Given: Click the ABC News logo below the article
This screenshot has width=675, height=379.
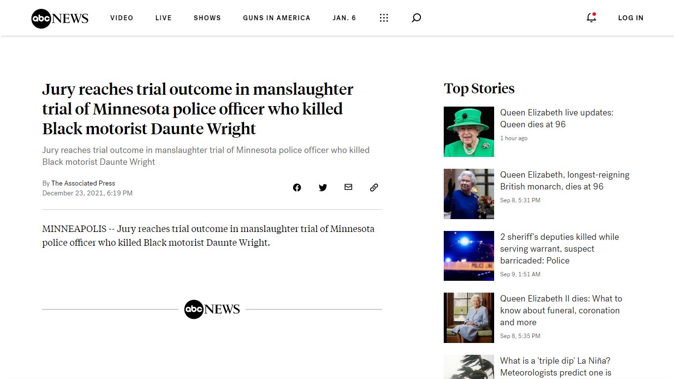Looking at the screenshot, I should [212, 309].
